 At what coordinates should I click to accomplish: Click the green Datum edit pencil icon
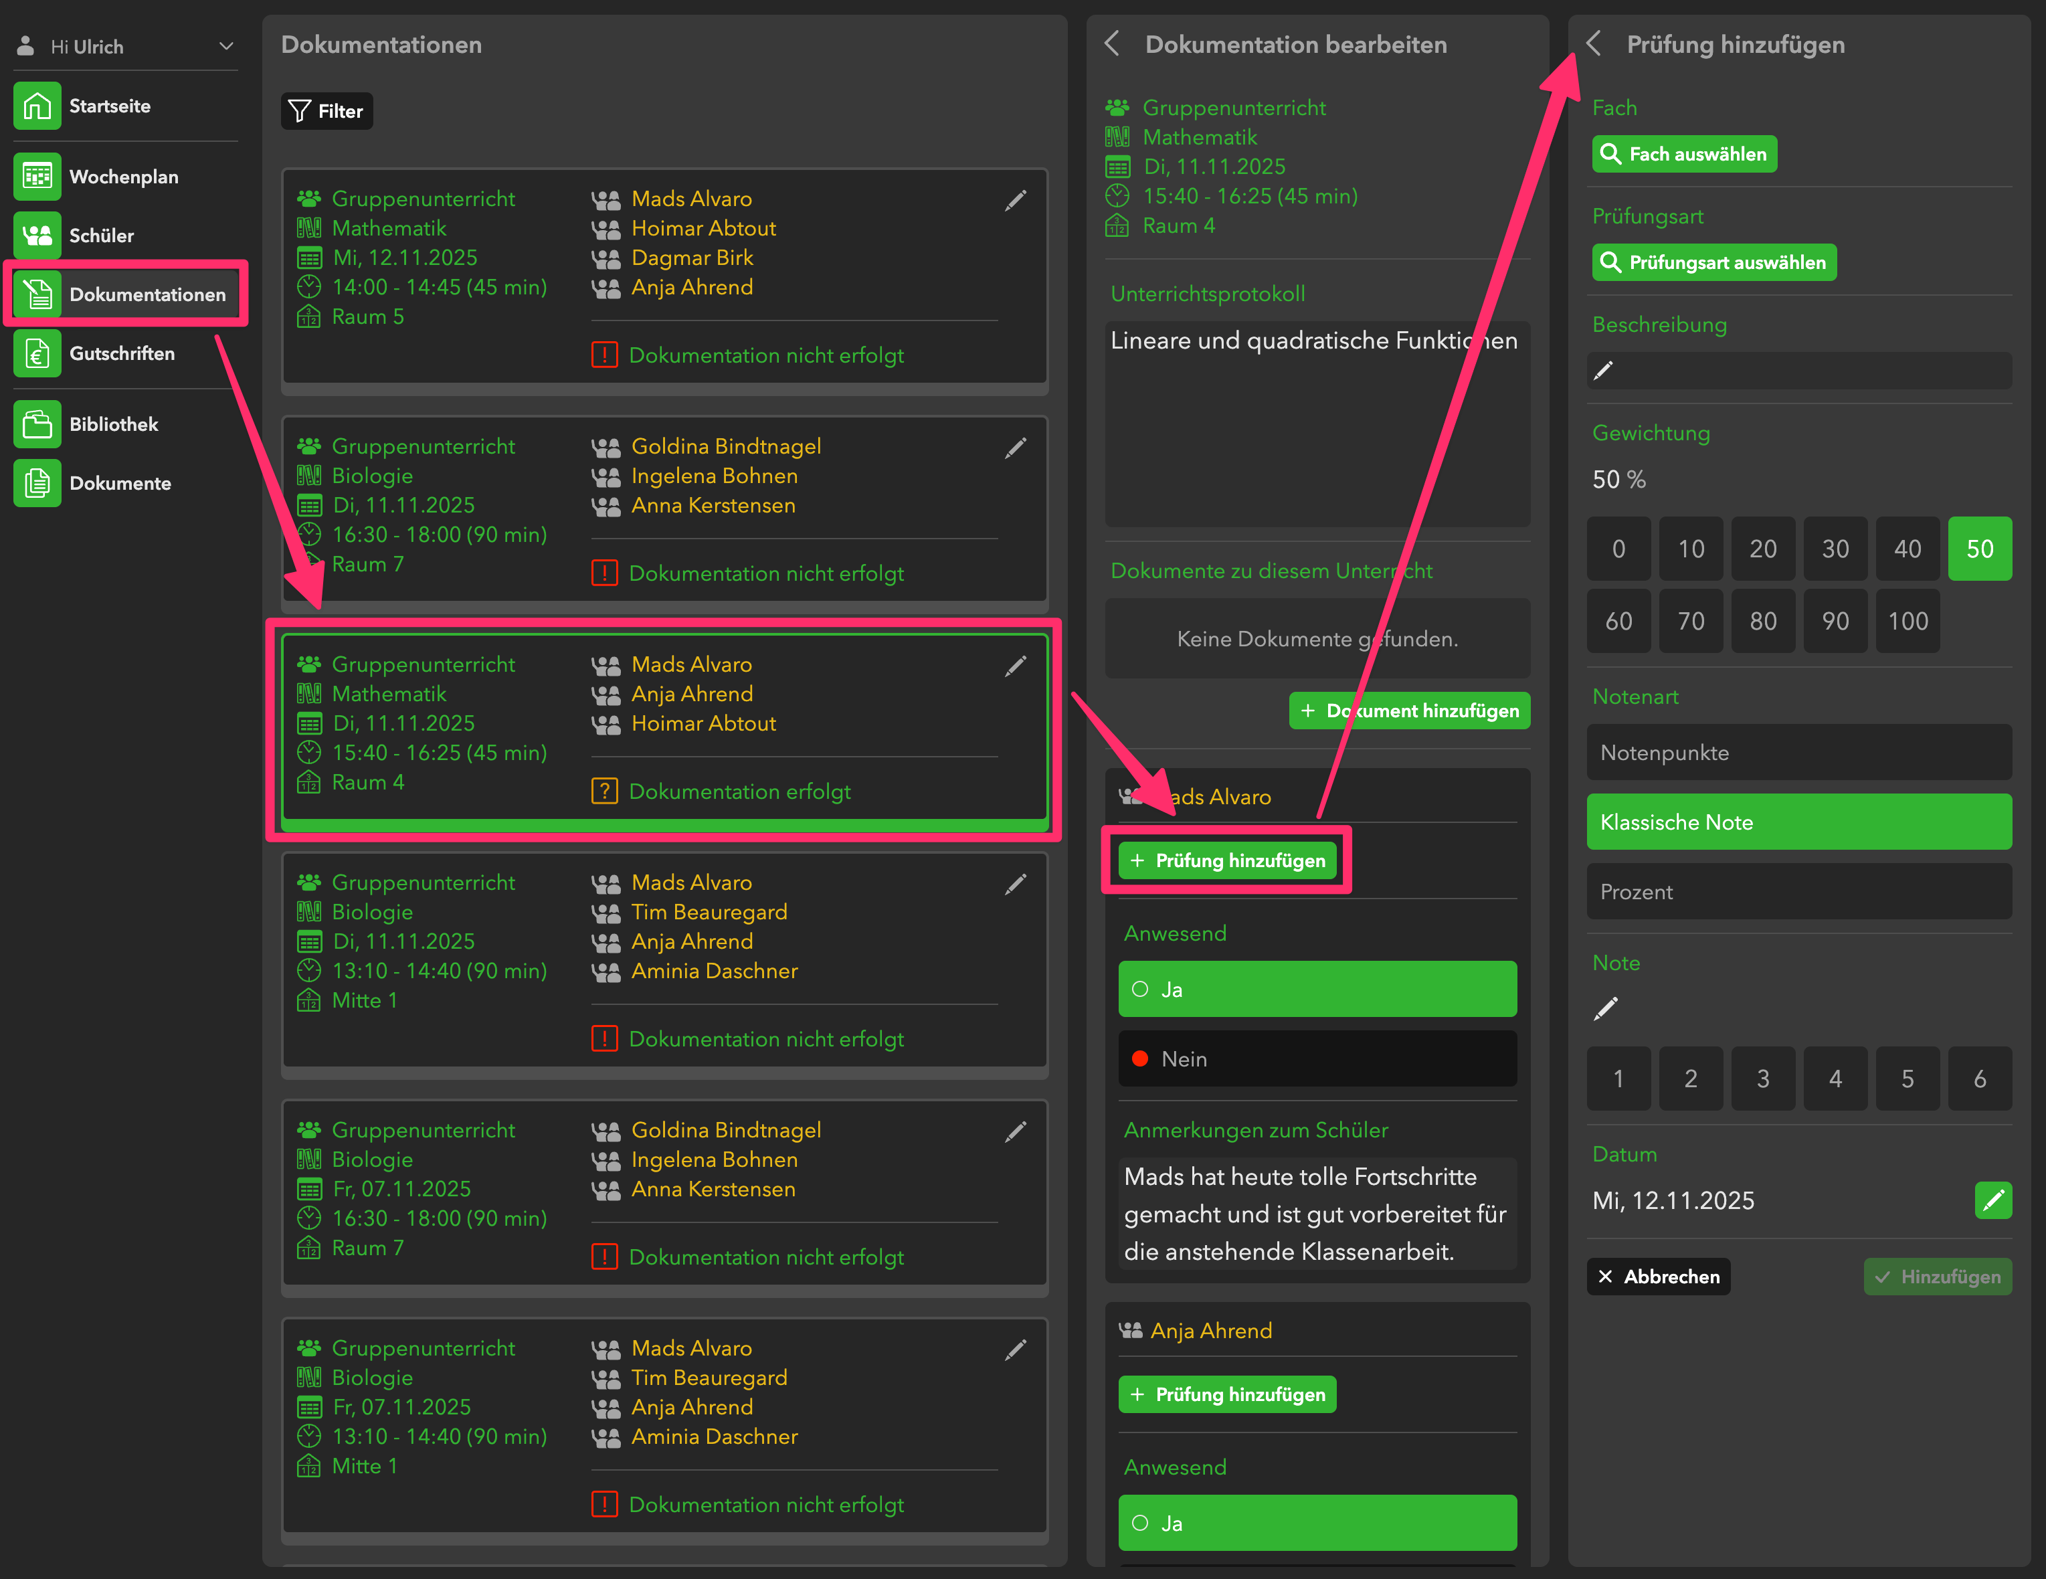pyautogui.click(x=1992, y=1200)
